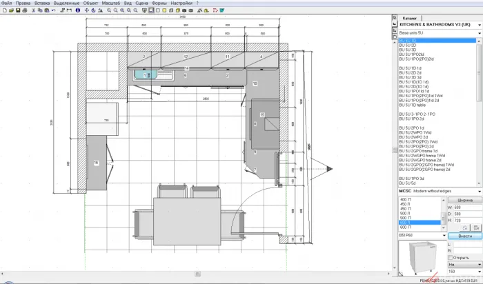Switch to the Каталог tab
This screenshot has width=483, height=284.
point(411,18)
